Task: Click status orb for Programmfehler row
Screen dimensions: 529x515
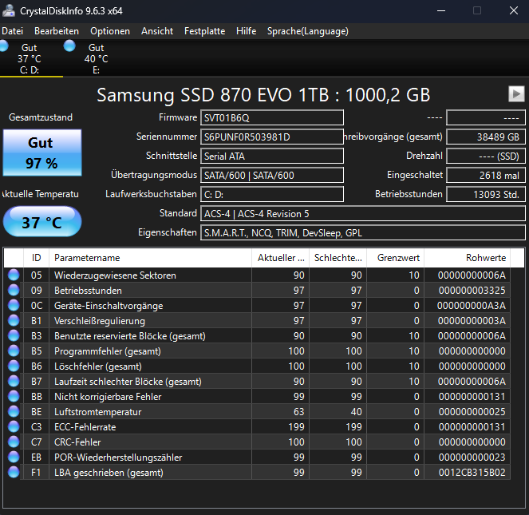Action: (x=14, y=351)
